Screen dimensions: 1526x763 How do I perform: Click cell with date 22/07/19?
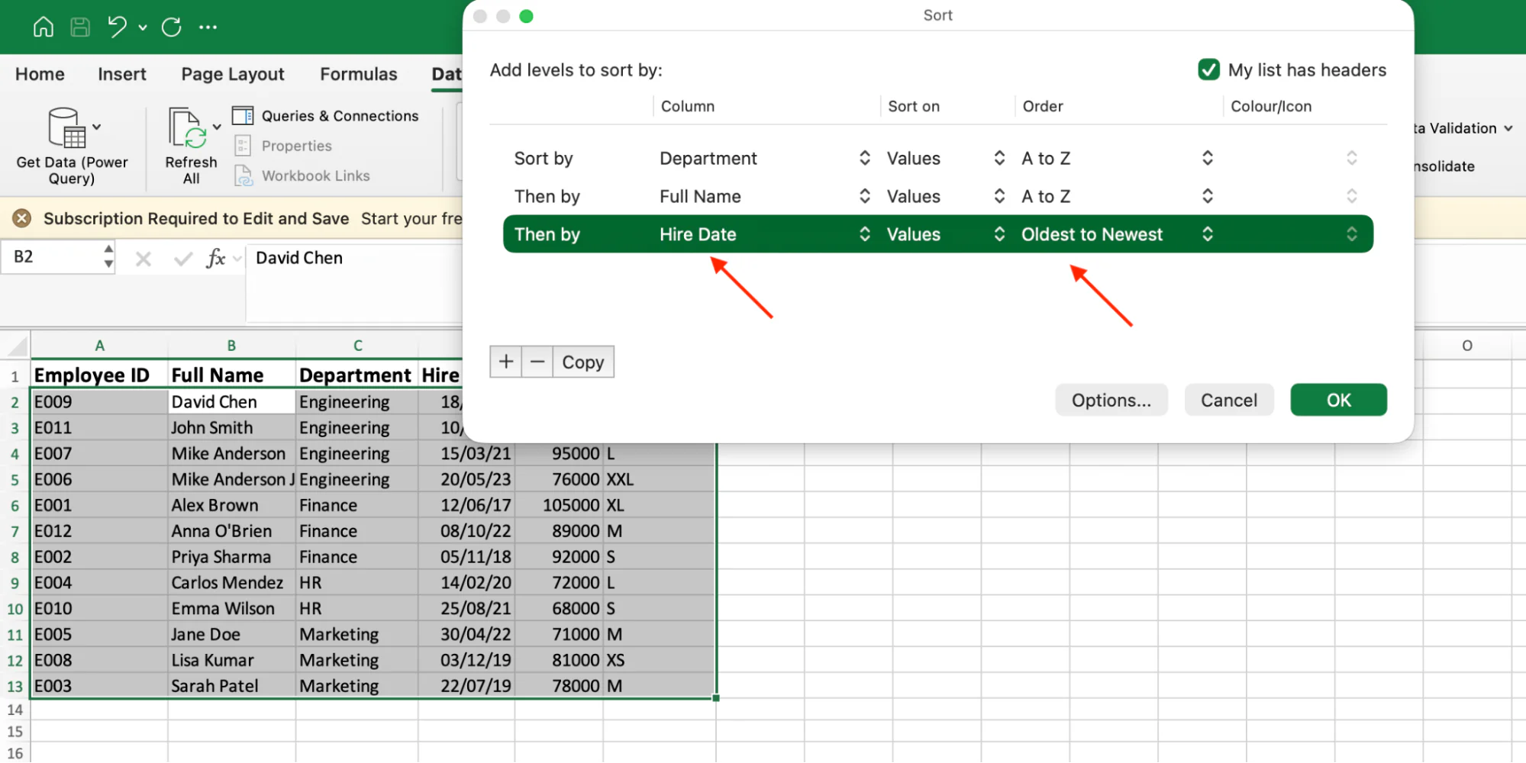466,686
